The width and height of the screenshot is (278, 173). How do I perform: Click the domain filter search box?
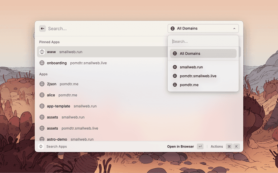(203, 42)
